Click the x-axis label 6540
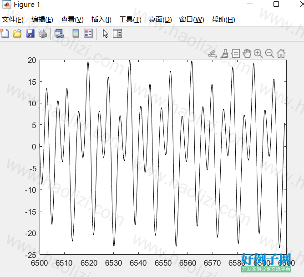The image size is (304, 277). (138, 263)
